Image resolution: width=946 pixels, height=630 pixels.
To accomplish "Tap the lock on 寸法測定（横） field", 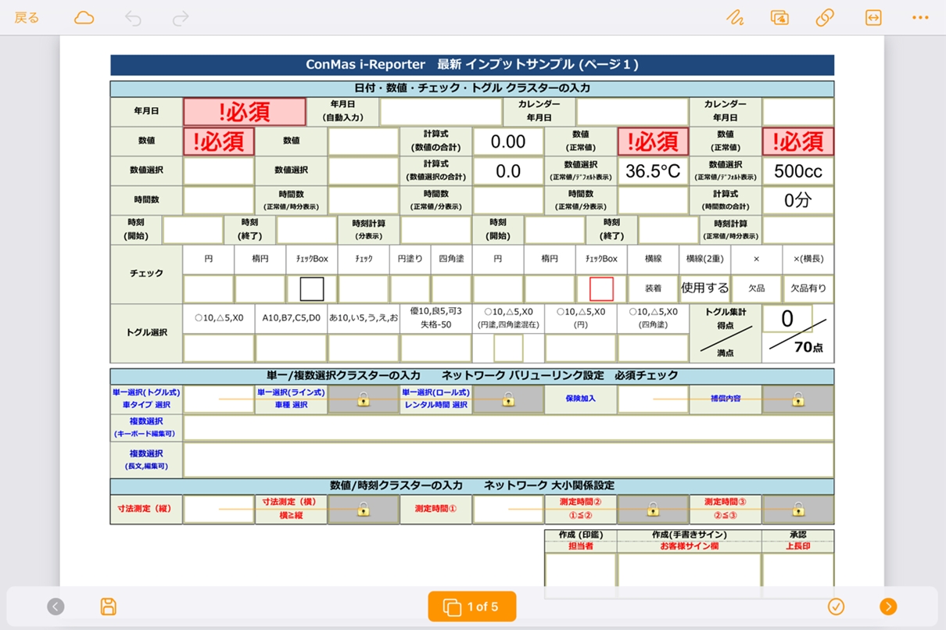I will 364,510.
